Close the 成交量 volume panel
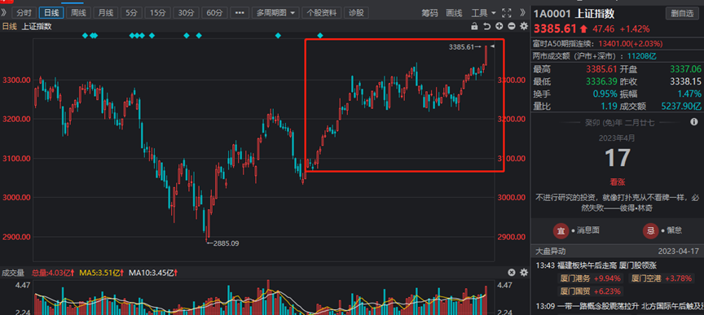The width and height of the screenshot is (704, 315). click(x=512, y=273)
